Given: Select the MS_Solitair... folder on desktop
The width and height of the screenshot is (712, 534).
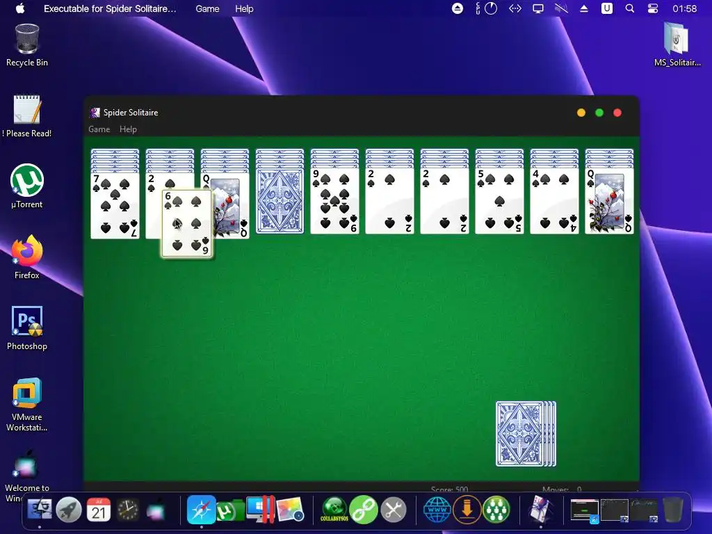Looking at the screenshot, I should tap(677, 44).
